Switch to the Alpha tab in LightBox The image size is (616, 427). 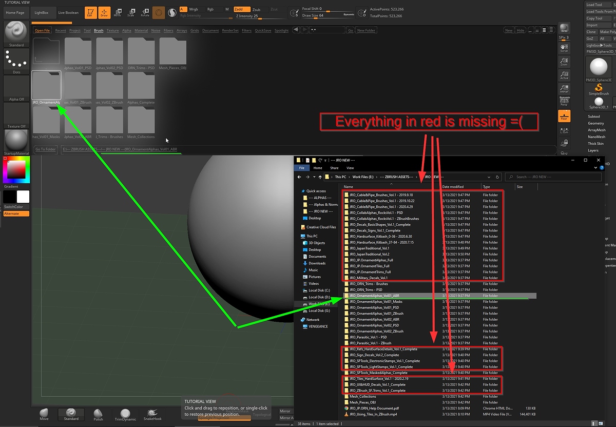[127, 30]
